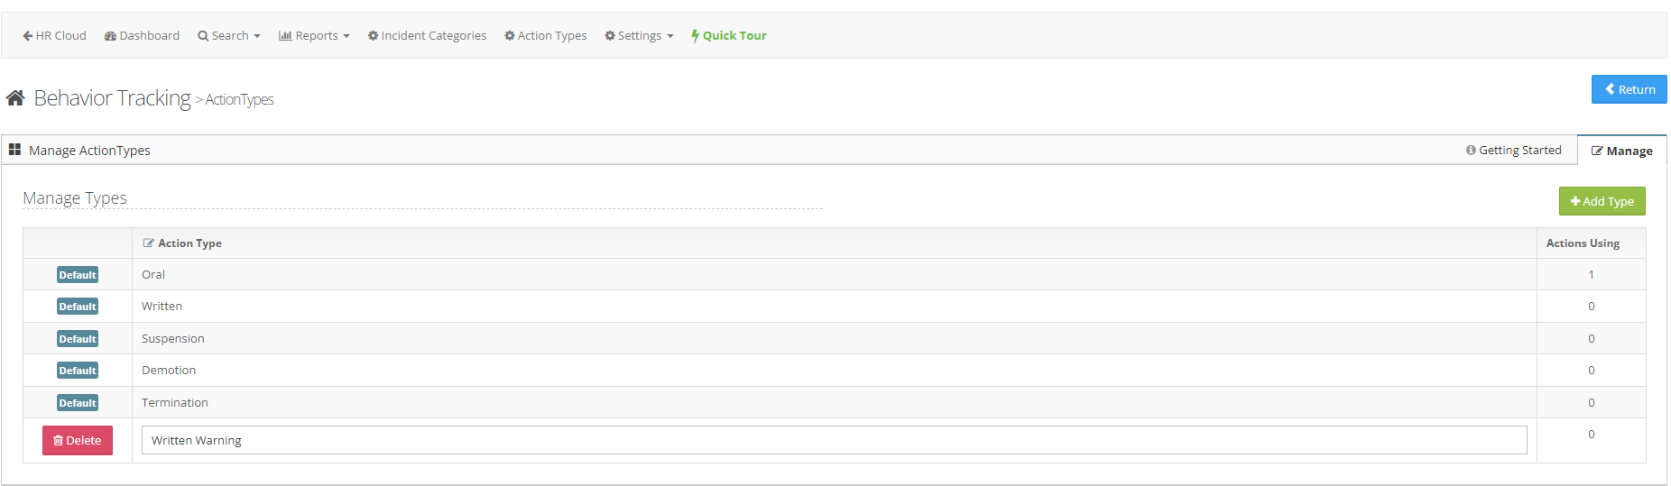Start the Quick Tour
1671x486 pixels.
coord(729,36)
